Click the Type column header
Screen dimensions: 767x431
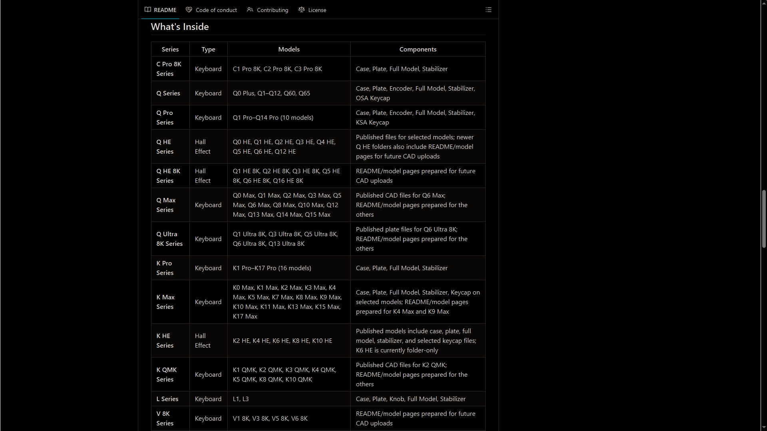[x=208, y=49]
